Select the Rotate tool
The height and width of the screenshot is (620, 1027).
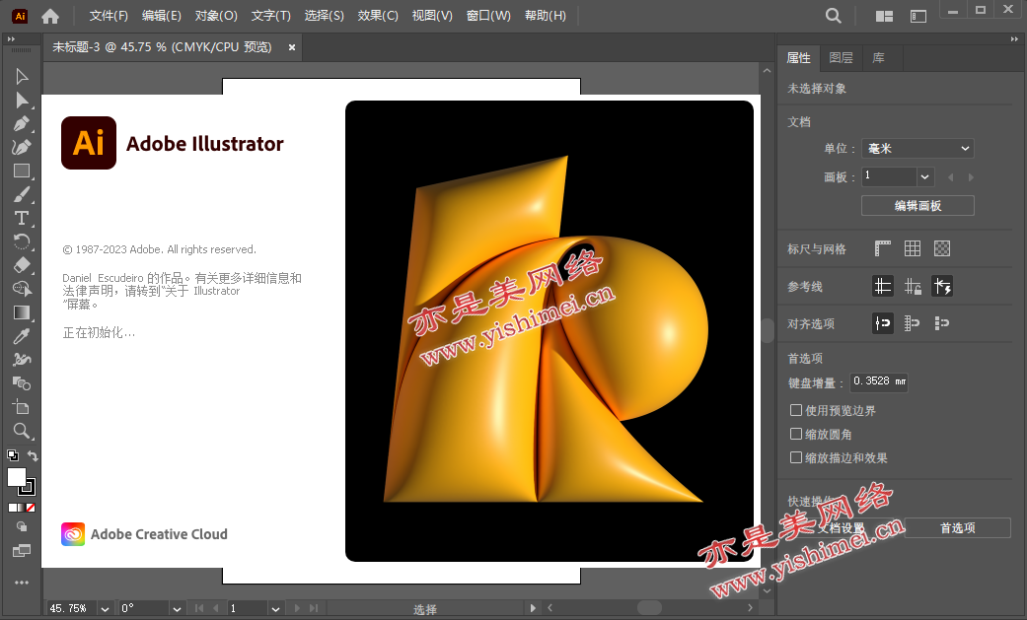coord(22,241)
